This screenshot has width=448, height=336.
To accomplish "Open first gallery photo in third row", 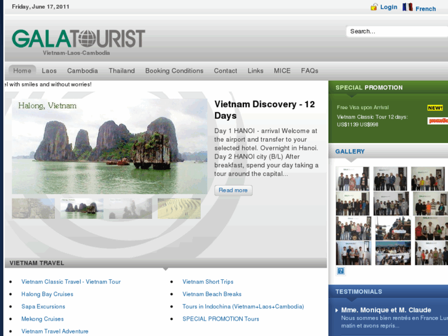I will pos(354,228).
